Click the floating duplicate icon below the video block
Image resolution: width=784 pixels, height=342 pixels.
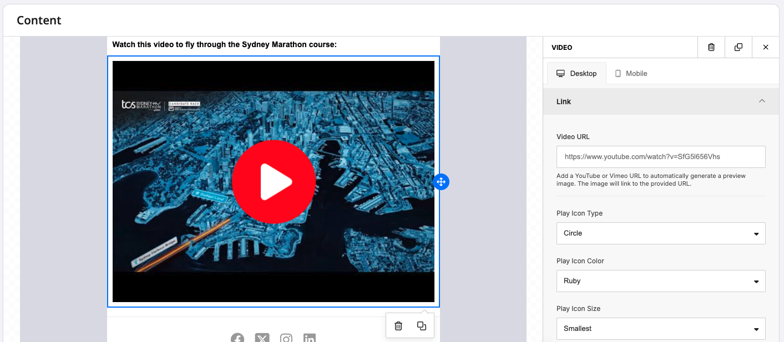422,326
